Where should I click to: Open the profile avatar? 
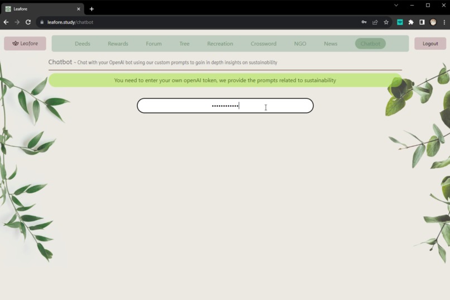(x=433, y=22)
